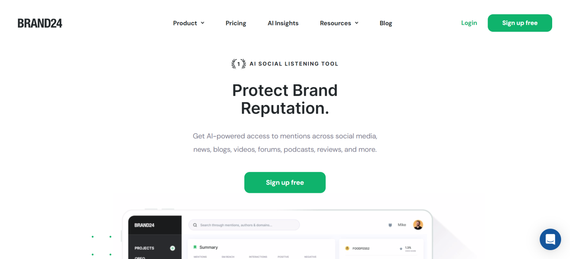The width and height of the screenshot is (570, 259).
Task: Go to AI Insights
Action: pyautogui.click(x=283, y=23)
